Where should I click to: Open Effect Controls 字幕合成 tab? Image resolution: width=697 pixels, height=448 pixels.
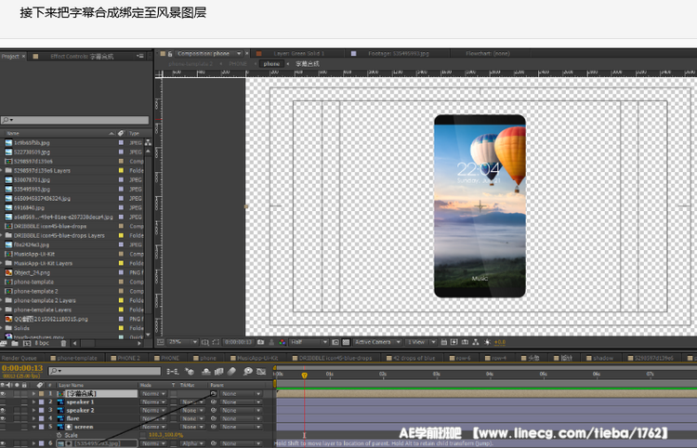coord(82,57)
